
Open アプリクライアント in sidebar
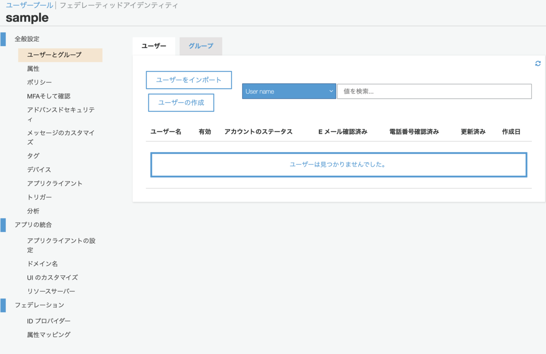pos(55,183)
